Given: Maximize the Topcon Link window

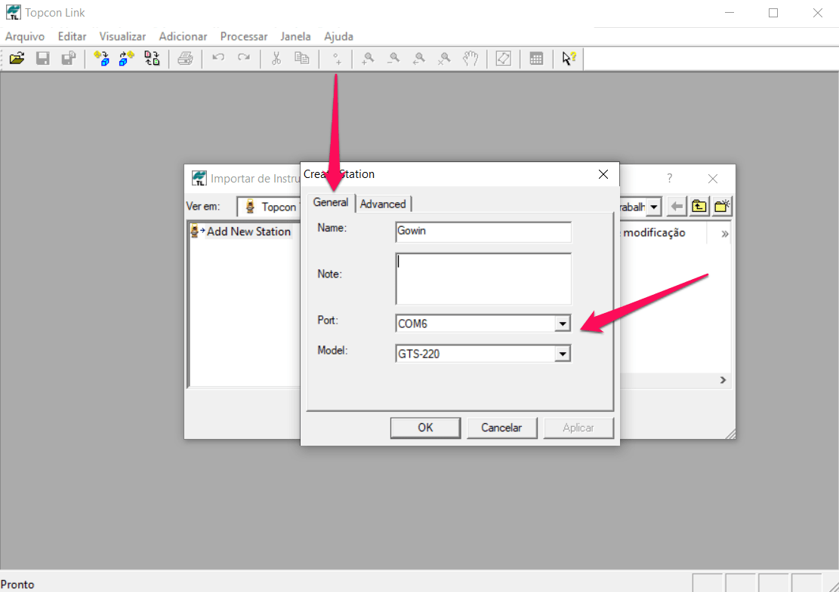Looking at the screenshot, I should point(773,13).
